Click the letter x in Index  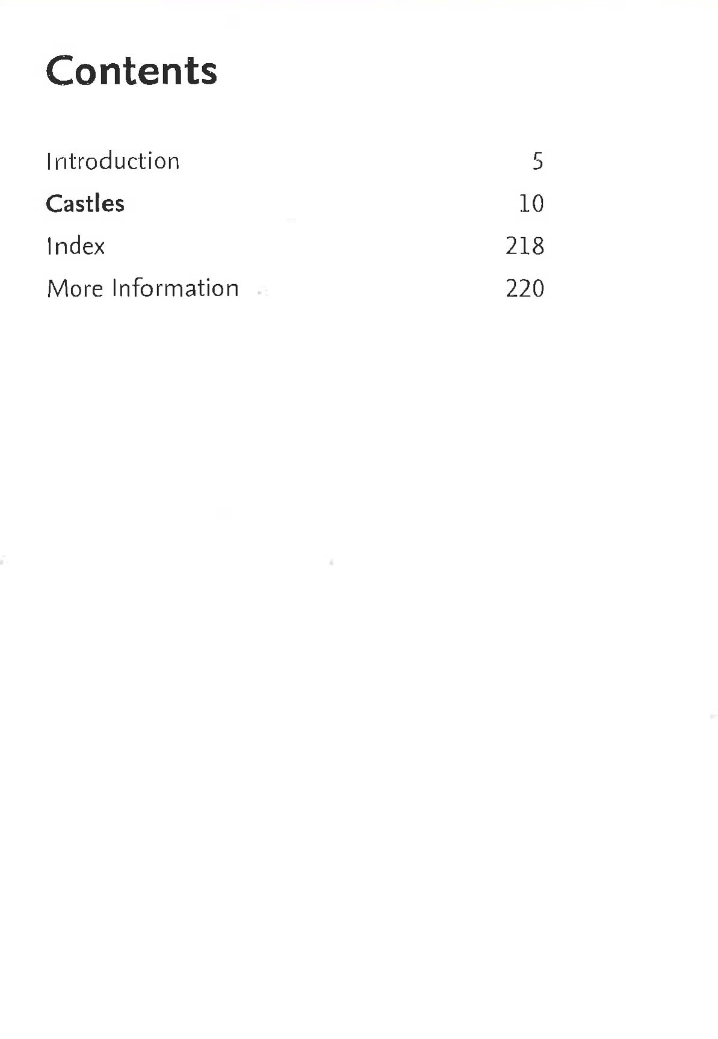(99, 248)
